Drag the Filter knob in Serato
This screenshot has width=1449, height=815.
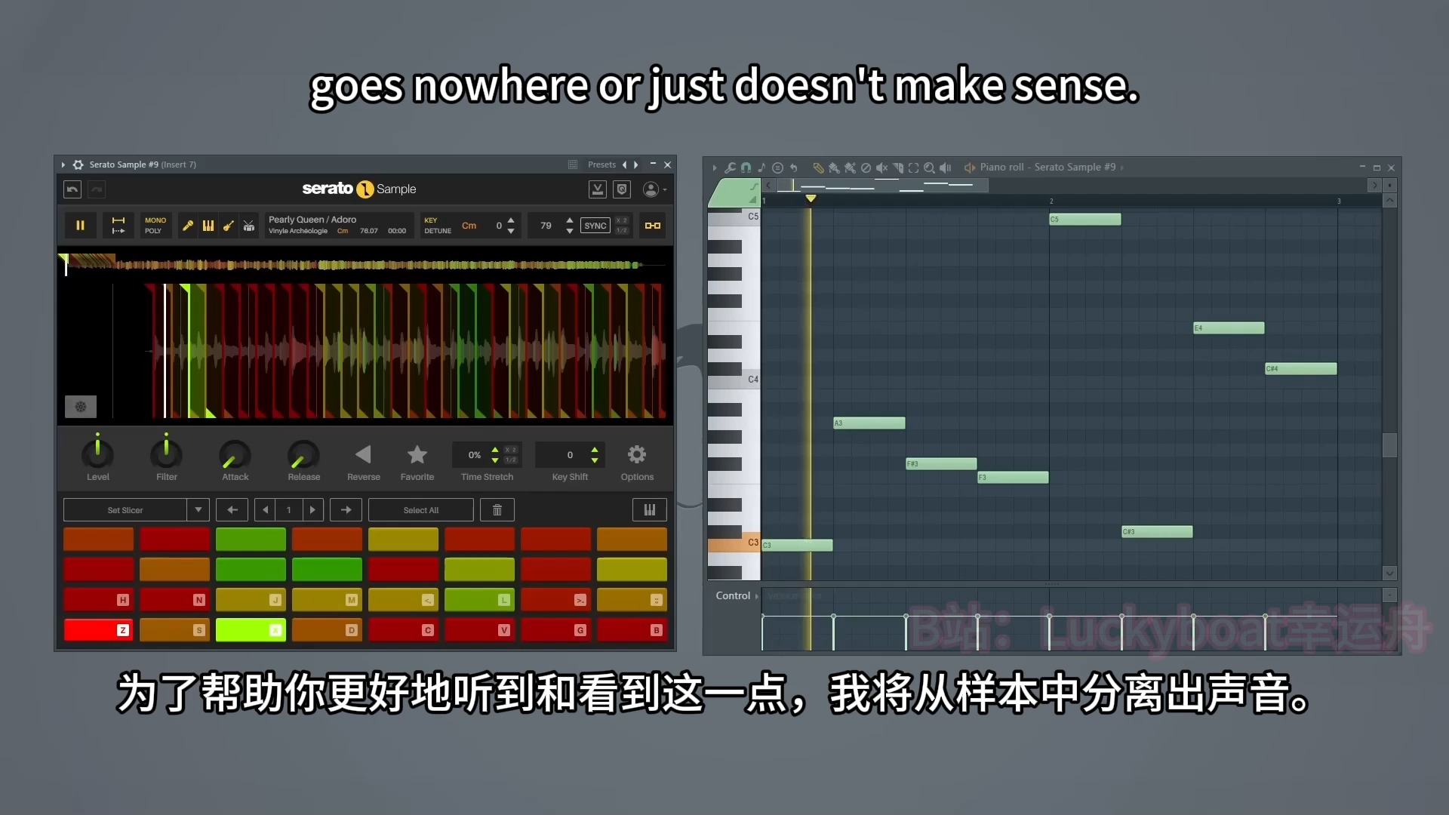[166, 455]
